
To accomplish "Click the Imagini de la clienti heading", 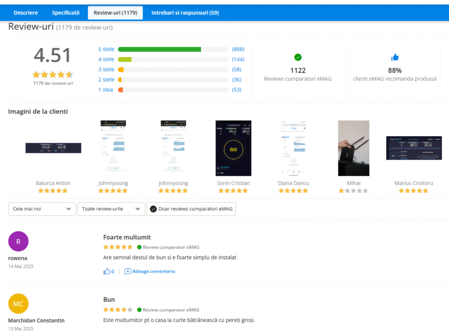I will tap(38, 112).
